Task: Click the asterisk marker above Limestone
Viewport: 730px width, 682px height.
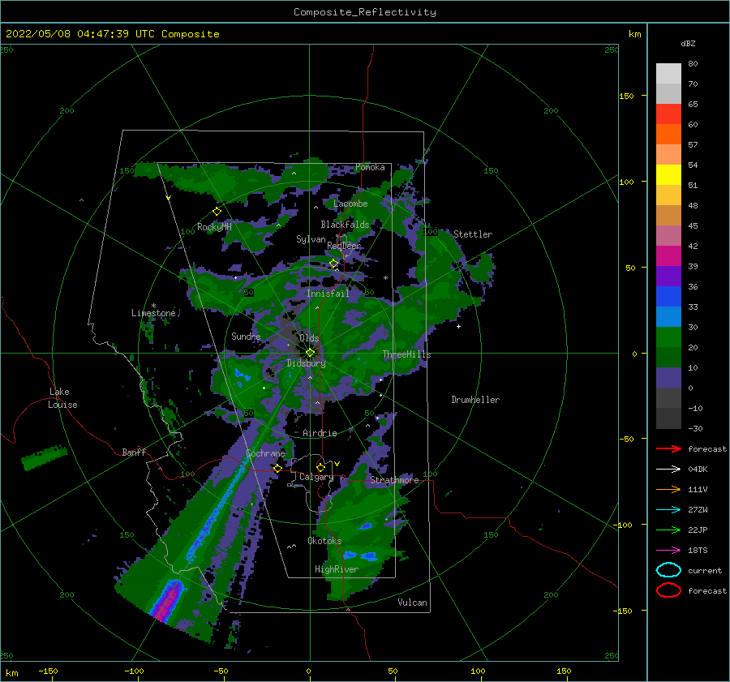Action: click(153, 306)
